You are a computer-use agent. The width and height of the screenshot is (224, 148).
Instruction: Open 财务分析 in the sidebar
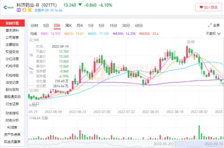12,120
